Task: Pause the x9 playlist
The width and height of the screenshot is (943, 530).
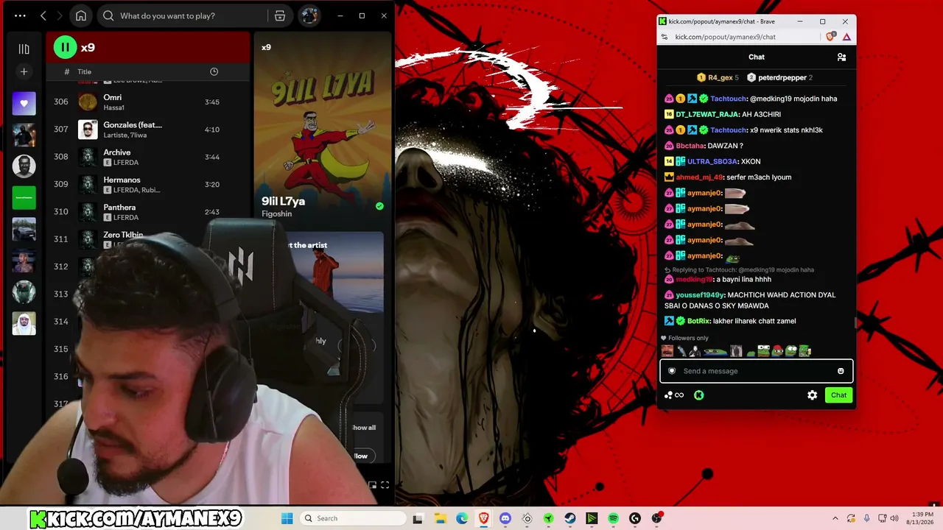Action: coord(65,47)
